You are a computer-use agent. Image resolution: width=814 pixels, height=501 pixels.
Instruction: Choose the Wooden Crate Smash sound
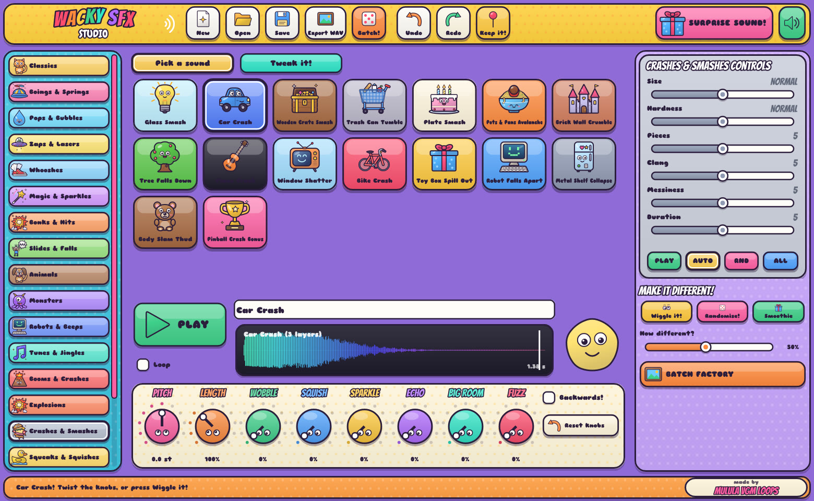tap(305, 105)
